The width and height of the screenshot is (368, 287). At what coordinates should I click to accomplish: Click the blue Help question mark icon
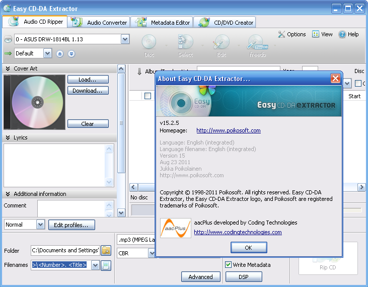342,35
